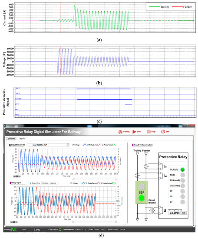Start simulation with the red play icon
Image resolution: width=198 pixels, height=239 pixels.
pos(134,132)
